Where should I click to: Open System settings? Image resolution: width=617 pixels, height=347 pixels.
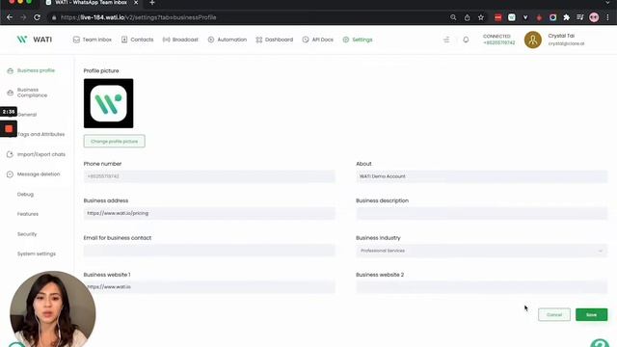(37, 254)
